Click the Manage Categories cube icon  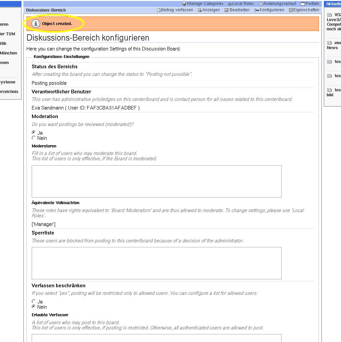tap(184, 4)
